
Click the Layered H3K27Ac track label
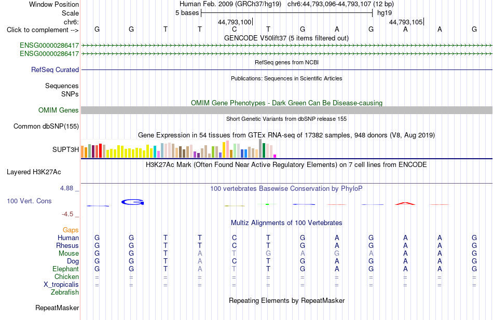[34, 172]
